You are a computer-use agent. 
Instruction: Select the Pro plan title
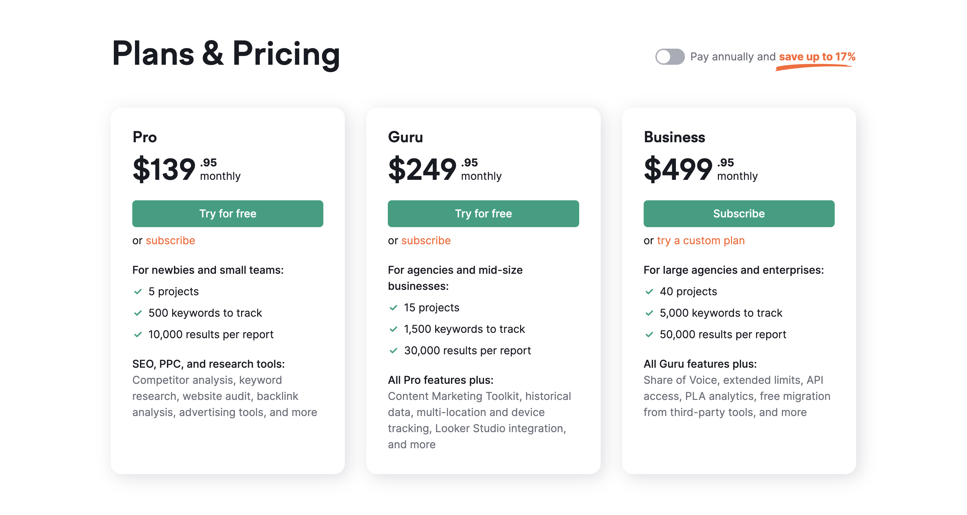coord(144,137)
